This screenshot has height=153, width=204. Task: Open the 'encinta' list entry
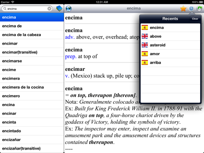tap(32, 122)
